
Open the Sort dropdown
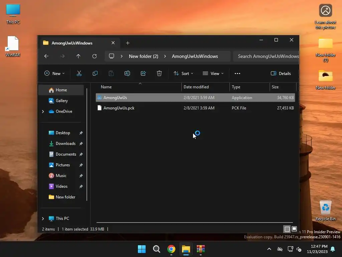pos(183,73)
